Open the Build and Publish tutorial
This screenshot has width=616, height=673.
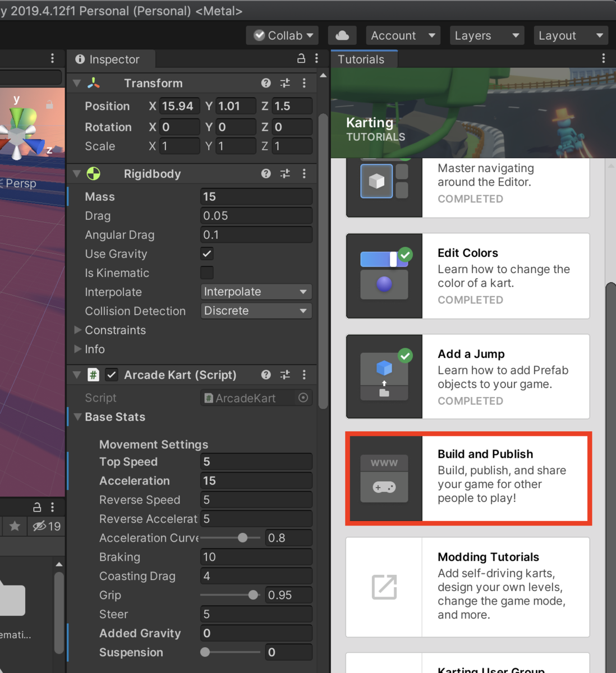click(x=468, y=478)
